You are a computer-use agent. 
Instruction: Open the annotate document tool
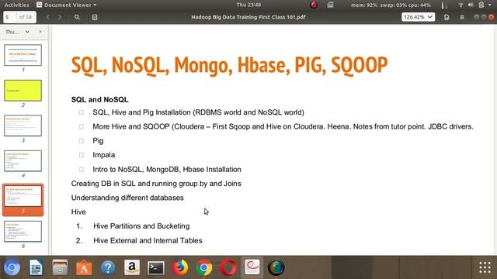[447, 17]
